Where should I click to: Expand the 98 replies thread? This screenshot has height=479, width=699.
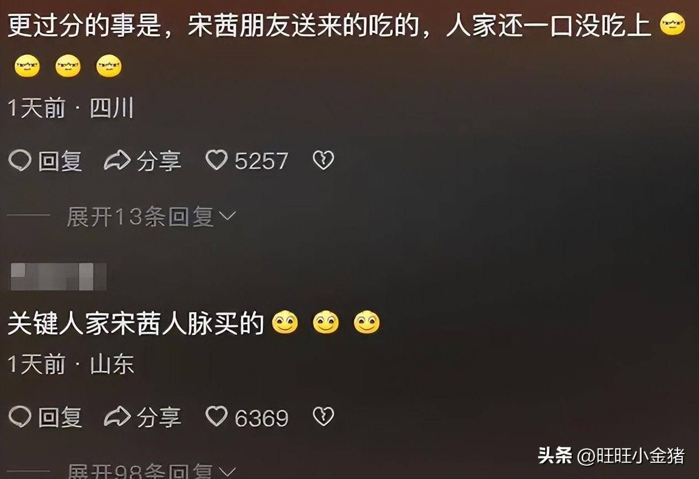(151, 472)
